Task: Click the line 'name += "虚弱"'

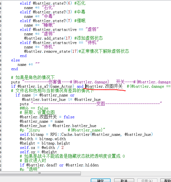Action: pyautogui.click(x=39, y=34)
